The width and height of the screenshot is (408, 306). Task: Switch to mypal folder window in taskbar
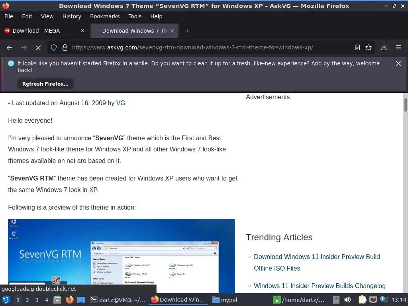click(225, 300)
